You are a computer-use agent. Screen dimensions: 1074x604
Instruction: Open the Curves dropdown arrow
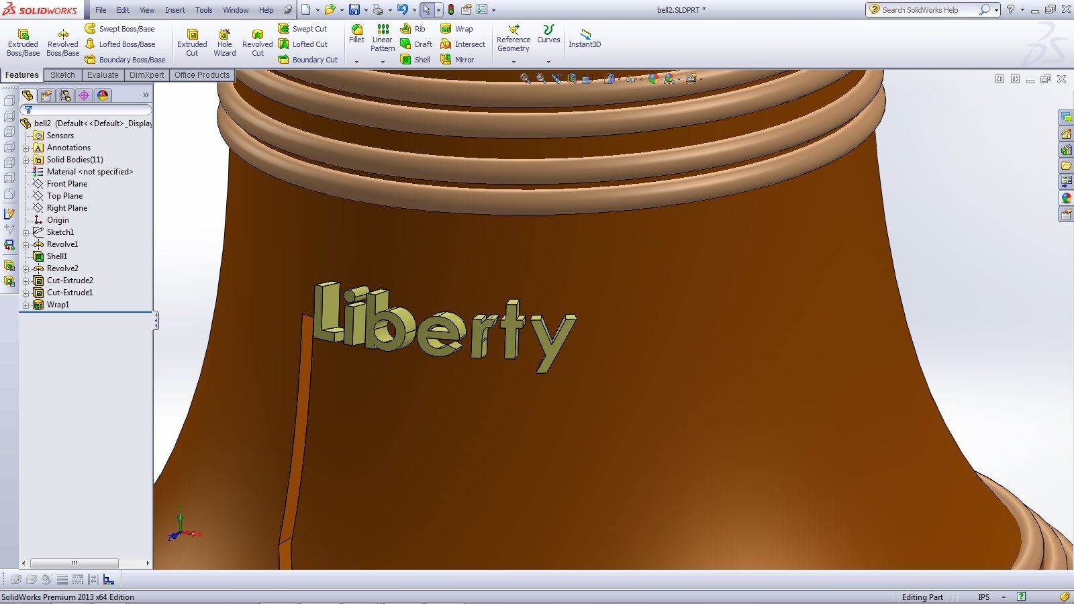548,62
